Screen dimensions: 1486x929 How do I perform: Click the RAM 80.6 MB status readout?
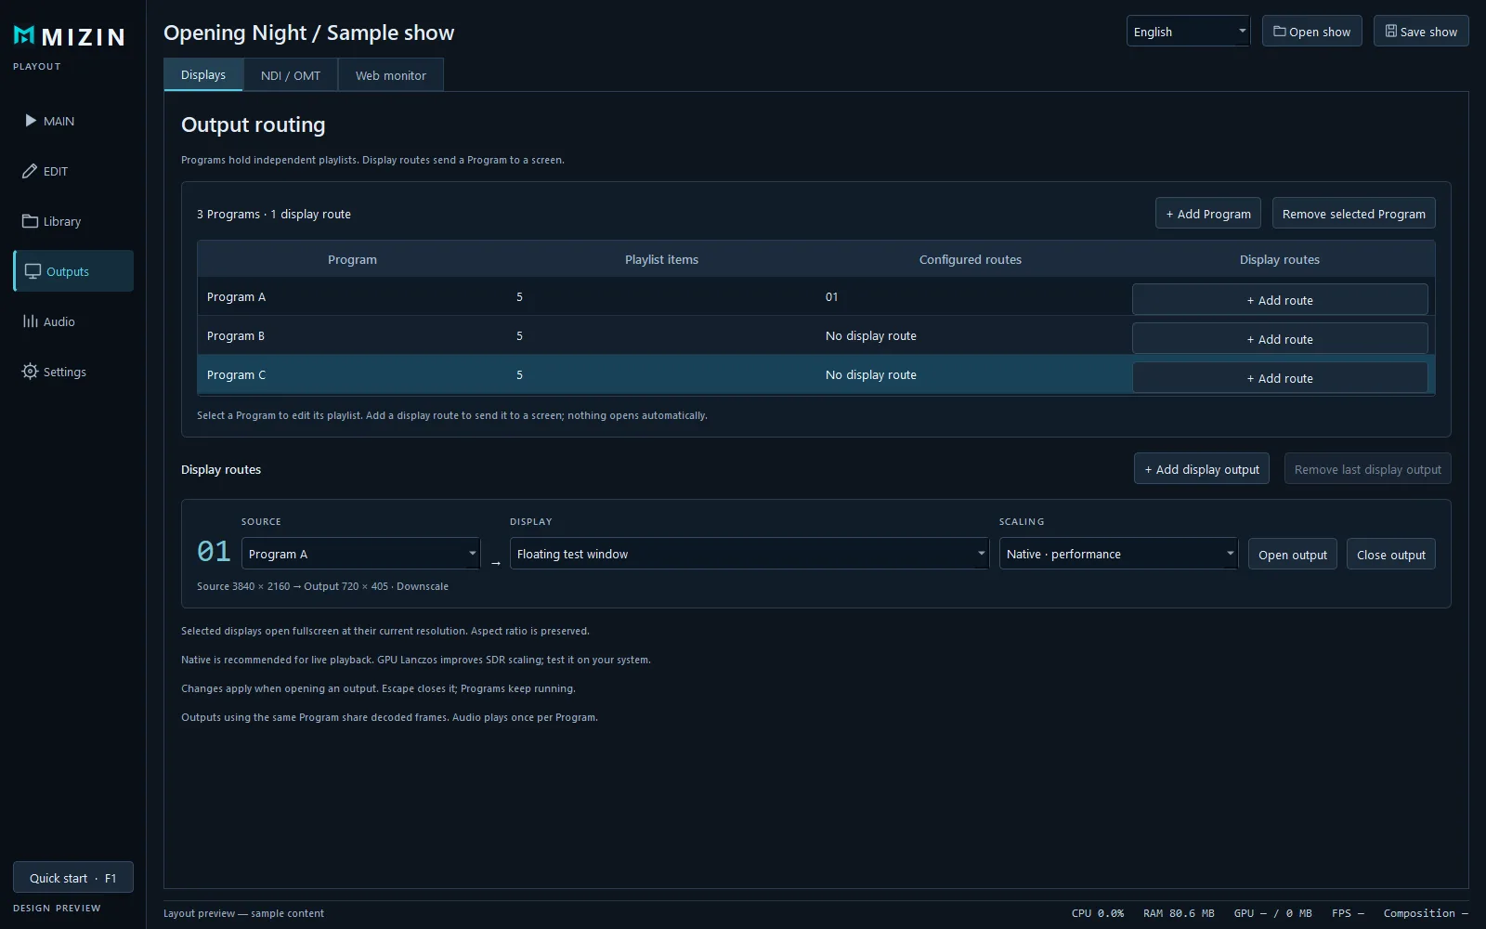click(1179, 913)
